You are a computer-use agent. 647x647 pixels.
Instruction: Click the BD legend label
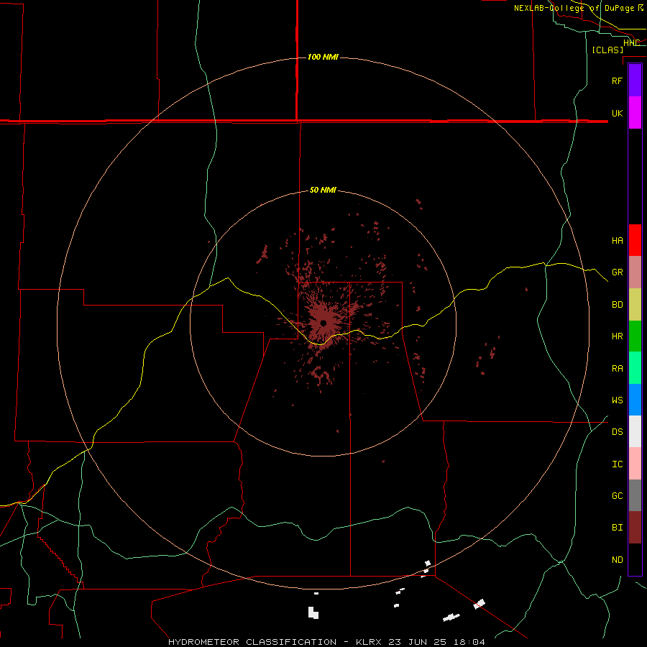click(x=617, y=305)
